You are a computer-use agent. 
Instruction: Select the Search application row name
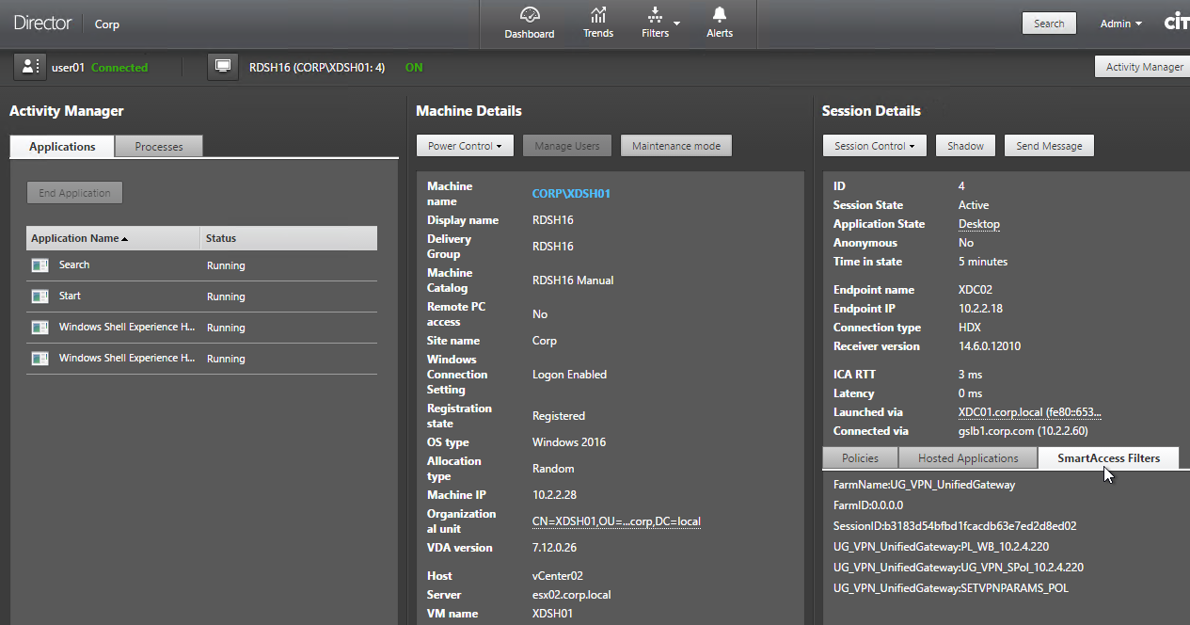pyautogui.click(x=74, y=265)
